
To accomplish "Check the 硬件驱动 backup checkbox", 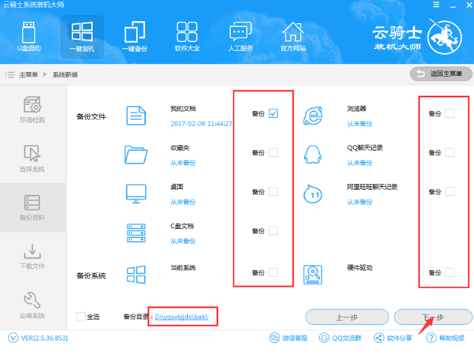I will click(450, 272).
